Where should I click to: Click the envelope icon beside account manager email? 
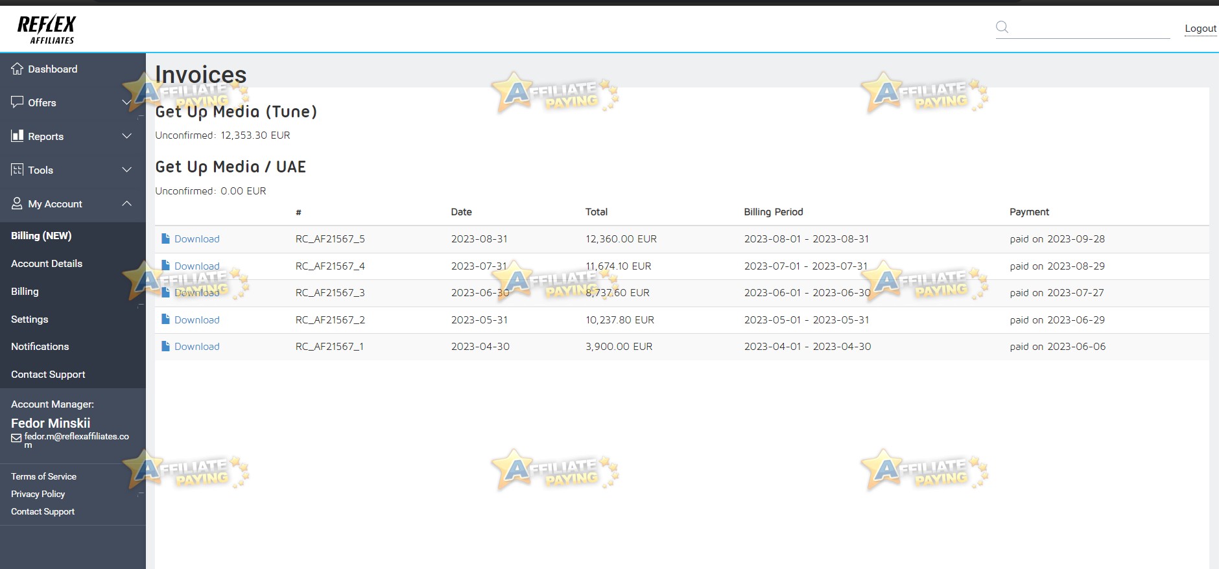[x=16, y=438]
